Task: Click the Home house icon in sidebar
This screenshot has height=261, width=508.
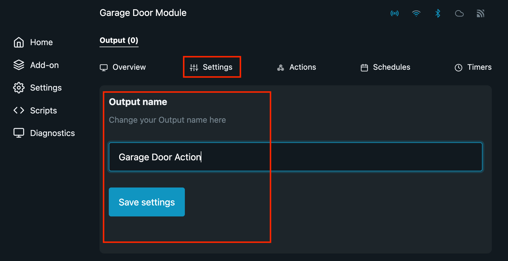Action: (19, 42)
